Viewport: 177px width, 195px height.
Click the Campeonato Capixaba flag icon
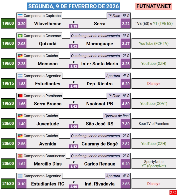pos(20,16)
